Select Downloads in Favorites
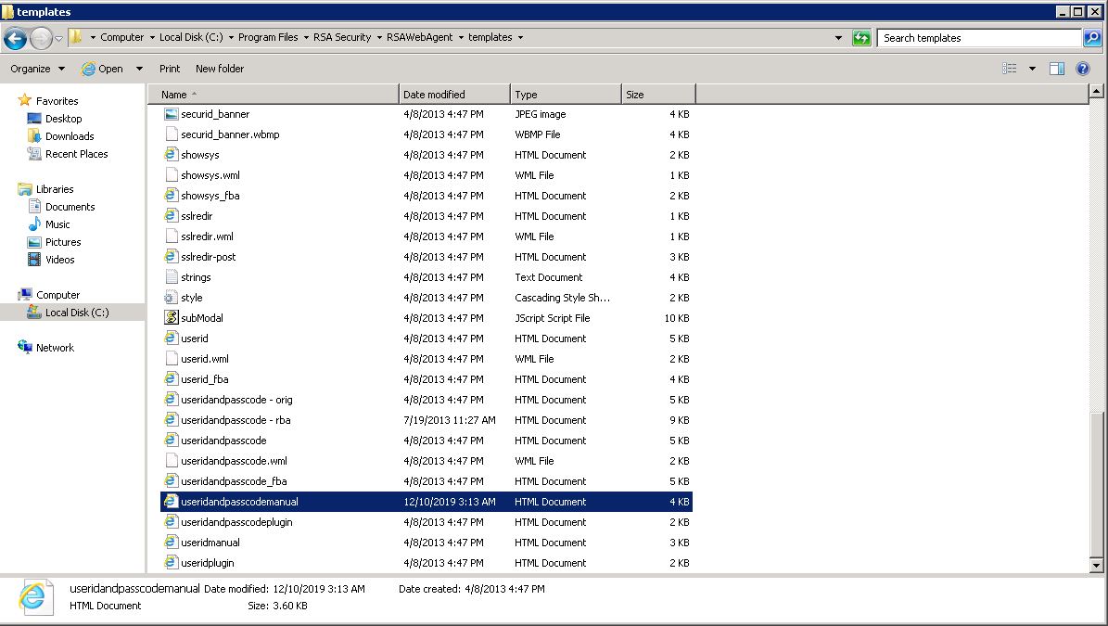The image size is (1108, 626). click(x=70, y=136)
